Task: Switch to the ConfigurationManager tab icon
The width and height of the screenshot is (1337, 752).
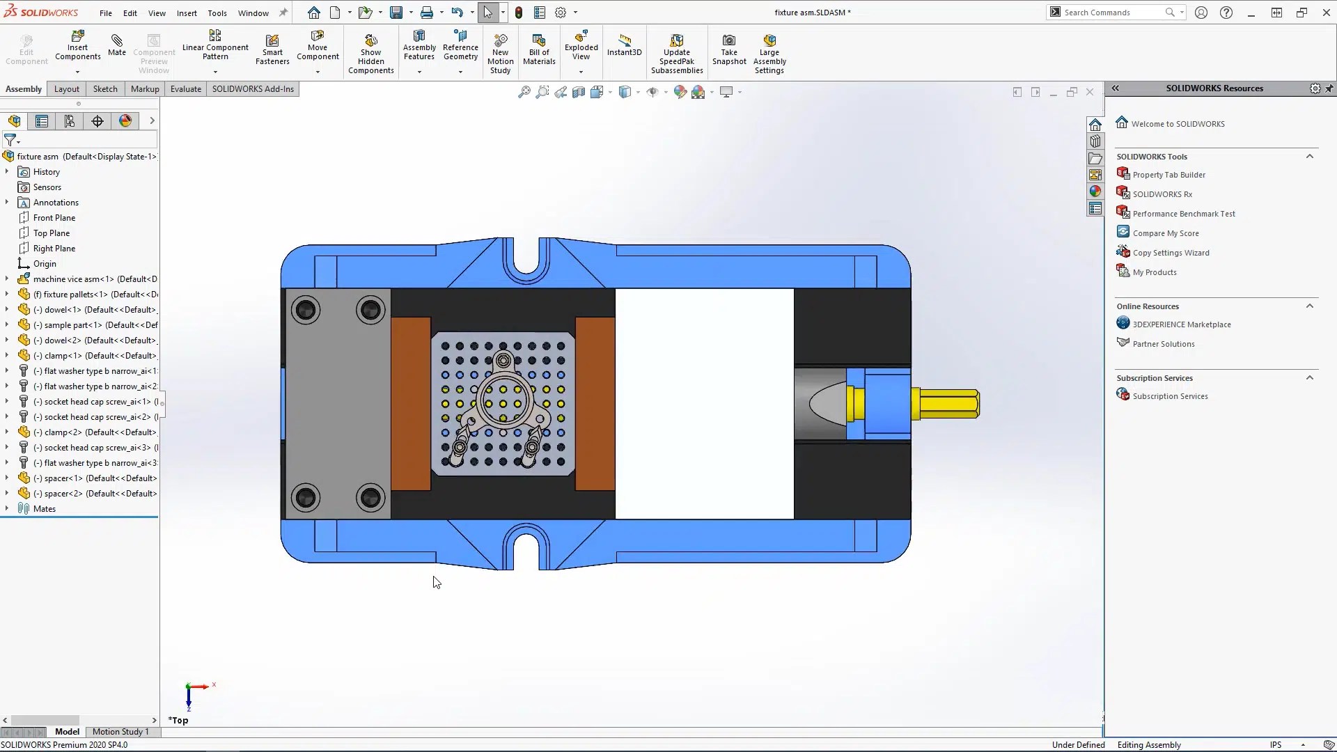Action: pyautogui.click(x=70, y=121)
